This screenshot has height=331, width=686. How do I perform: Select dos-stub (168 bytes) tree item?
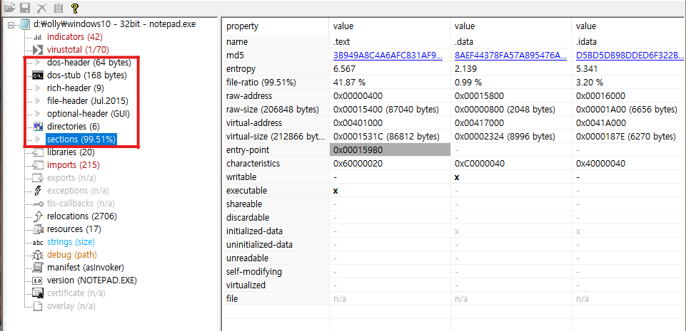[86, 75]
